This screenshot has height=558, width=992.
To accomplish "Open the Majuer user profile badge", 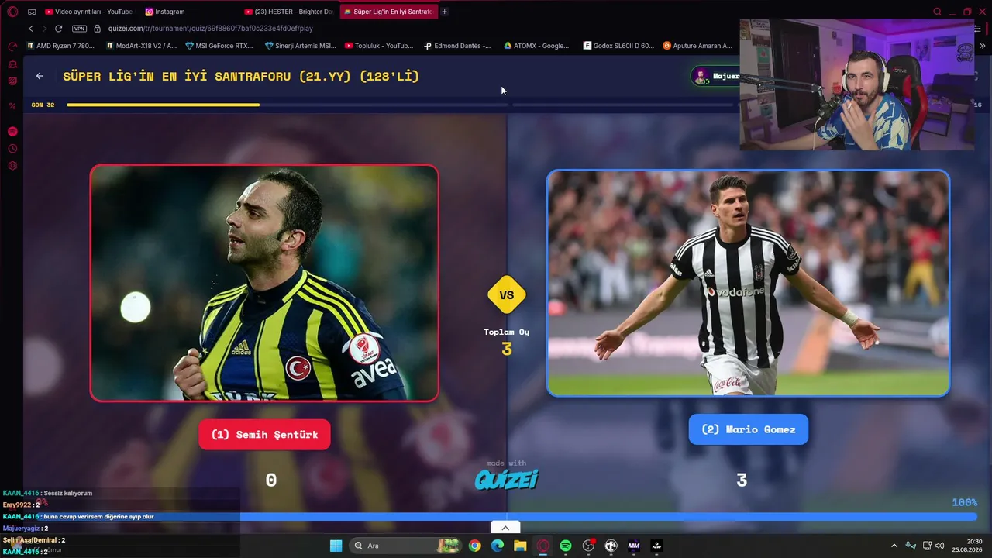I will (715, 76).
